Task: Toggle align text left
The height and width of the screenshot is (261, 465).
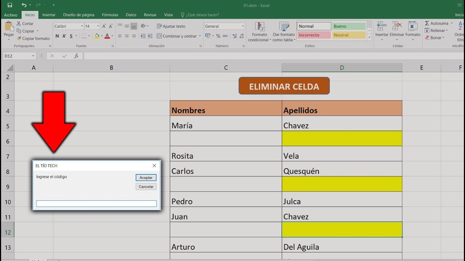Action: [x=120, y=36]
